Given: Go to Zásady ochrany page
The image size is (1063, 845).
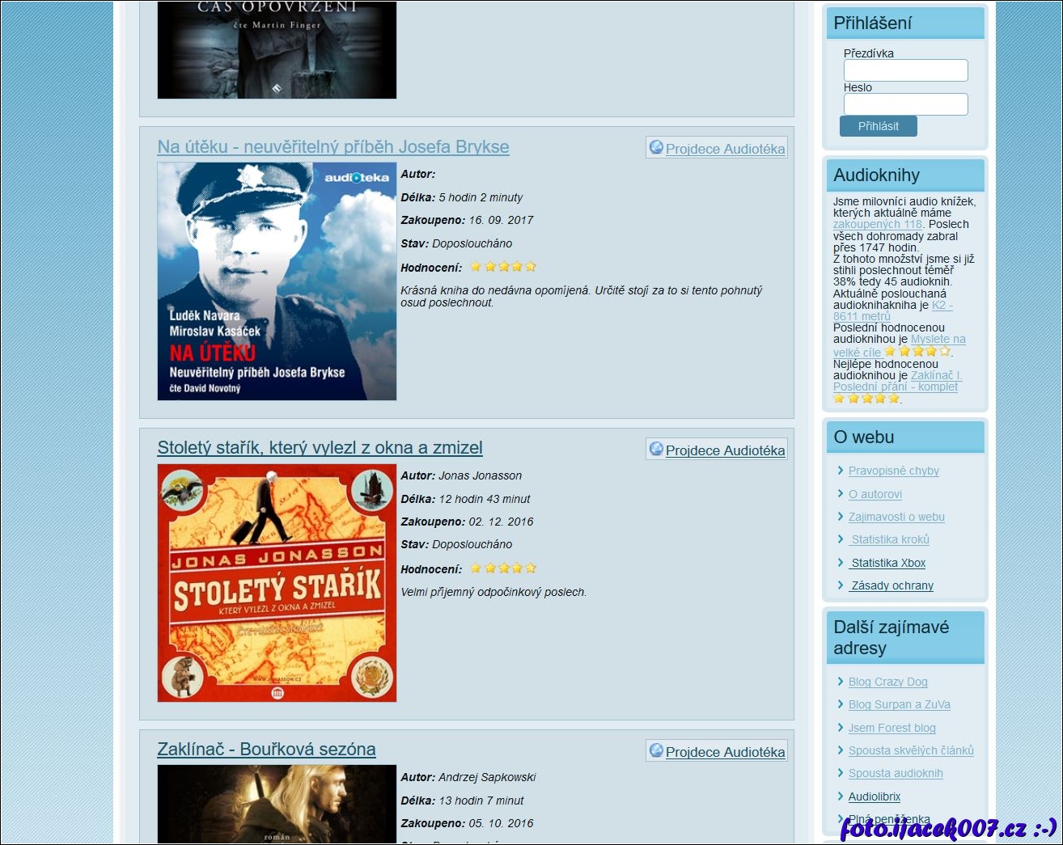Looking at the screenshot, I should (x=891, y=585).
